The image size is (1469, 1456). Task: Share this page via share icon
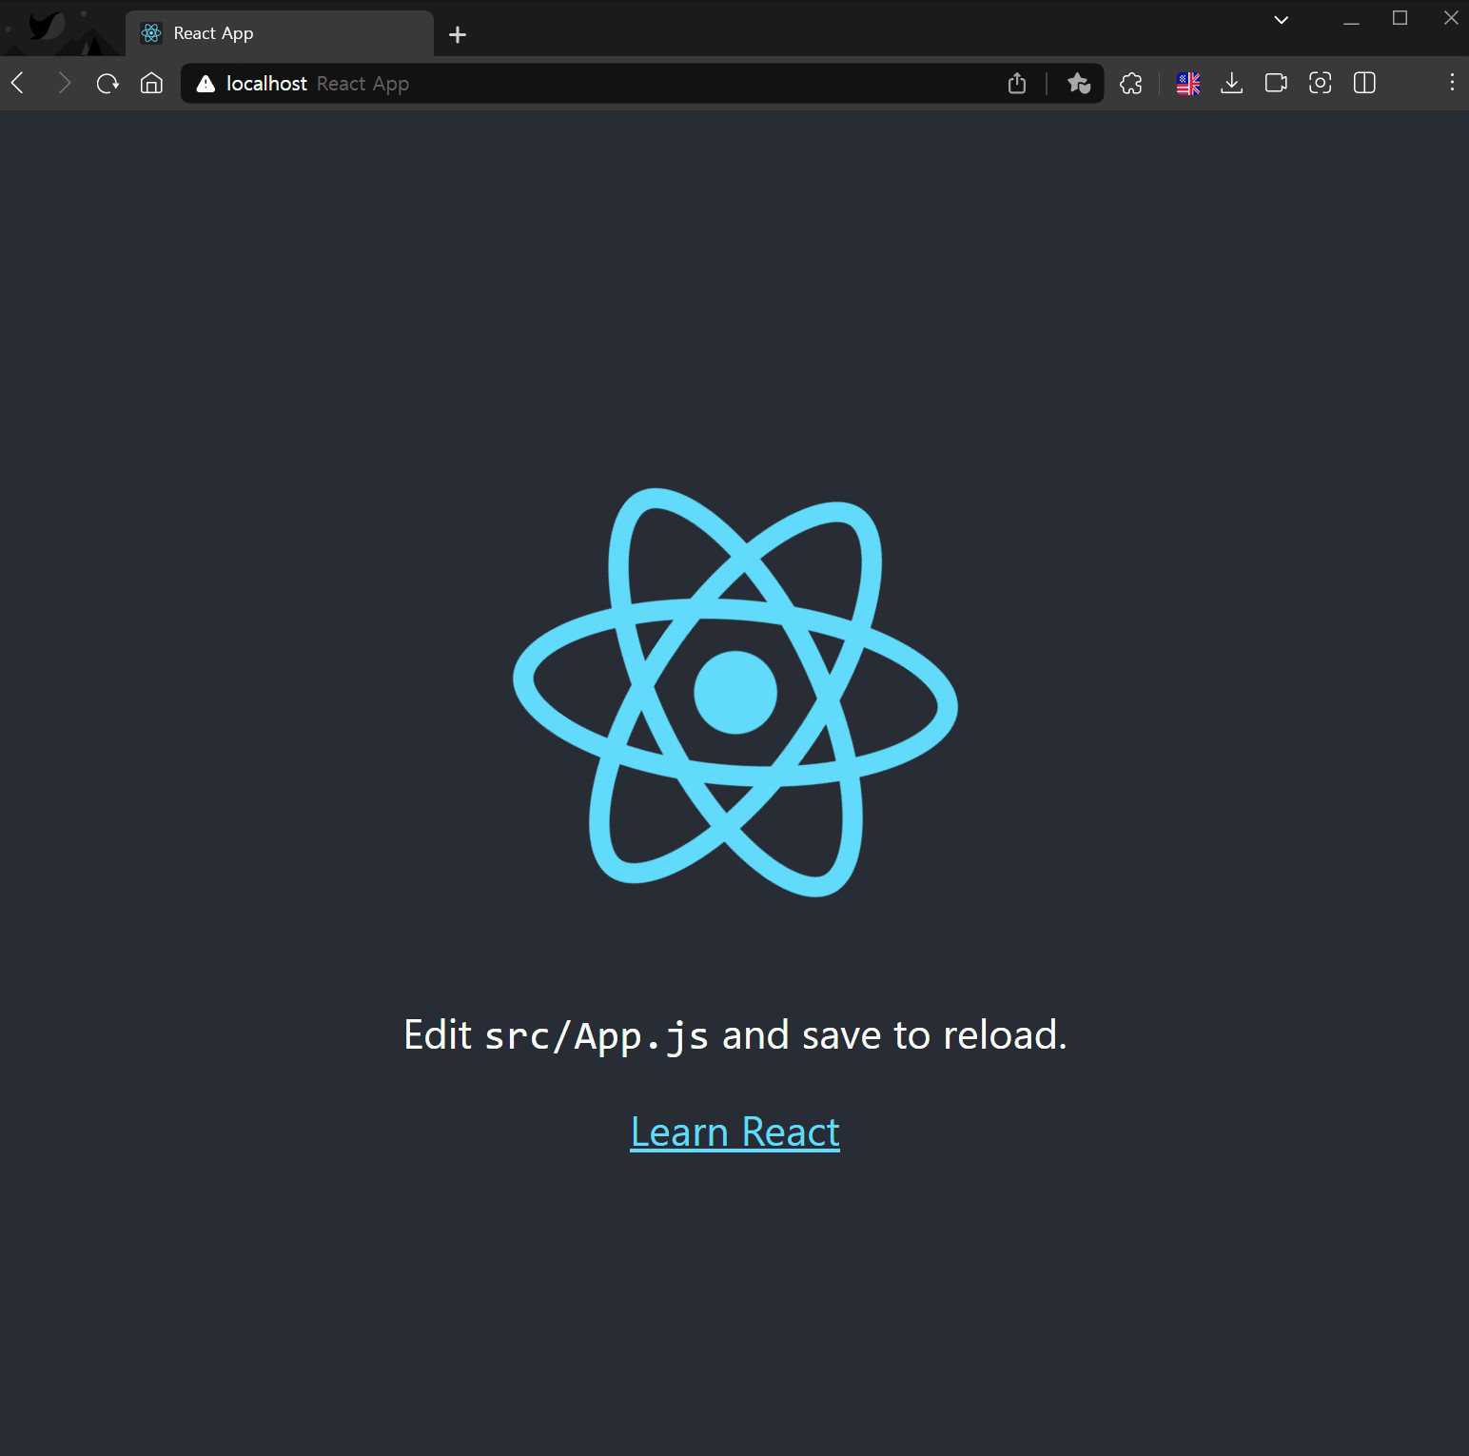(x=1017, y=84)
